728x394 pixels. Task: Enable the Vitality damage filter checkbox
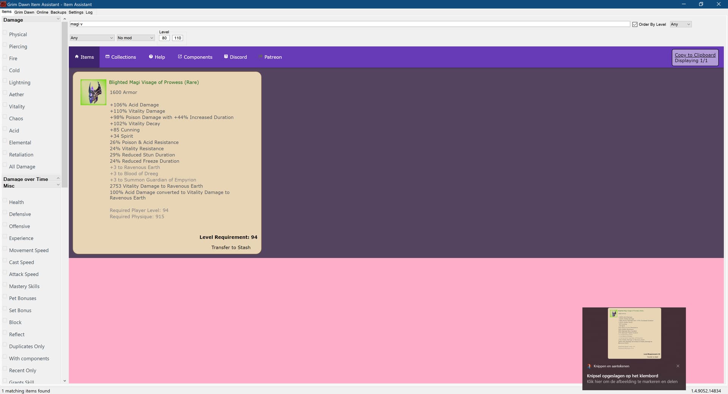pyautogui.click(x=5, y=105)
